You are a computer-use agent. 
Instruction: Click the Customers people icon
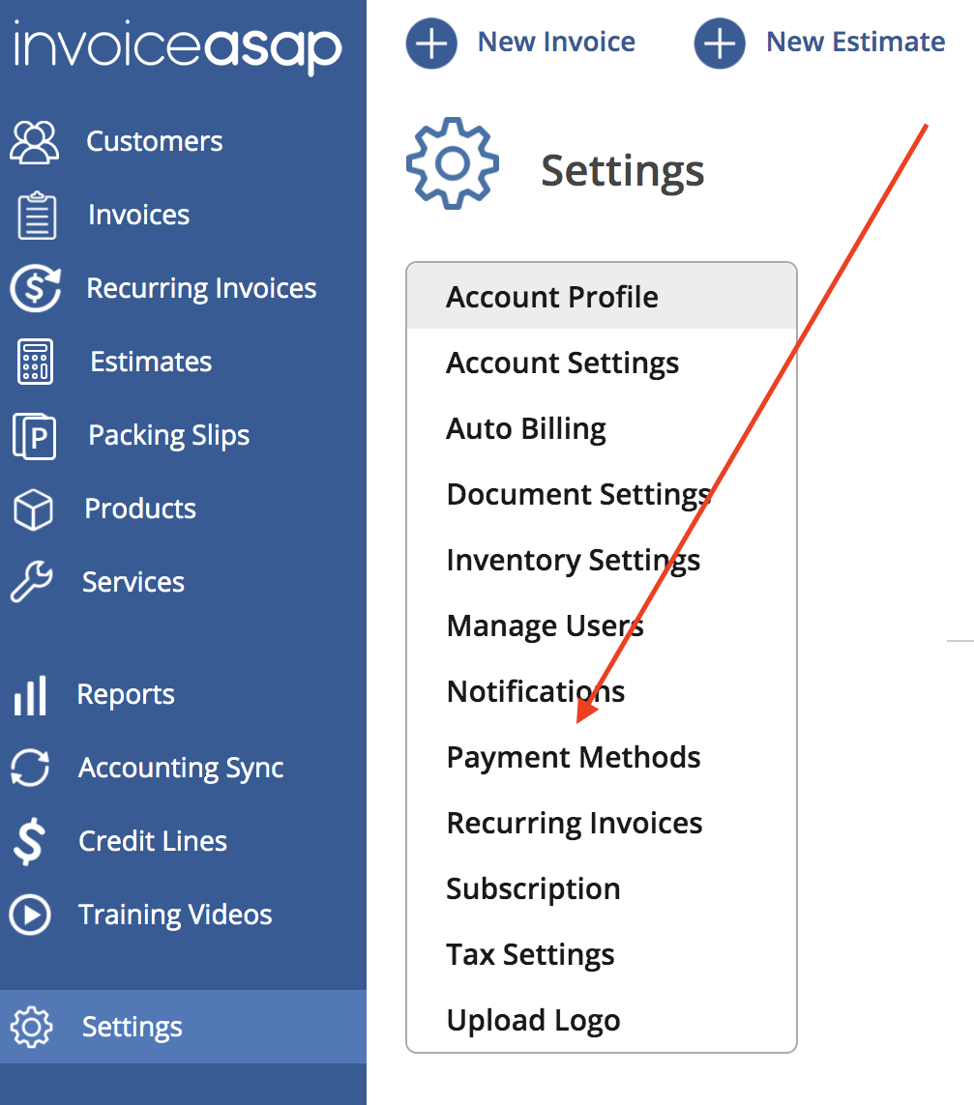point(34,142)
